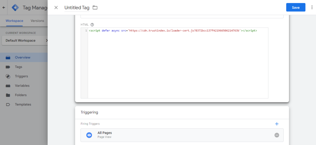
Task: Open Templates in the sidebar
Action: click(23, 104)
